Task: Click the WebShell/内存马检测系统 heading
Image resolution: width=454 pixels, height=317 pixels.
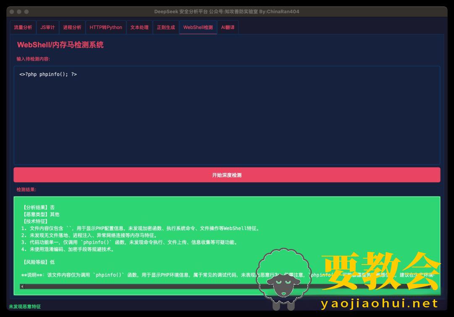Action: click(x=60, y=45)
